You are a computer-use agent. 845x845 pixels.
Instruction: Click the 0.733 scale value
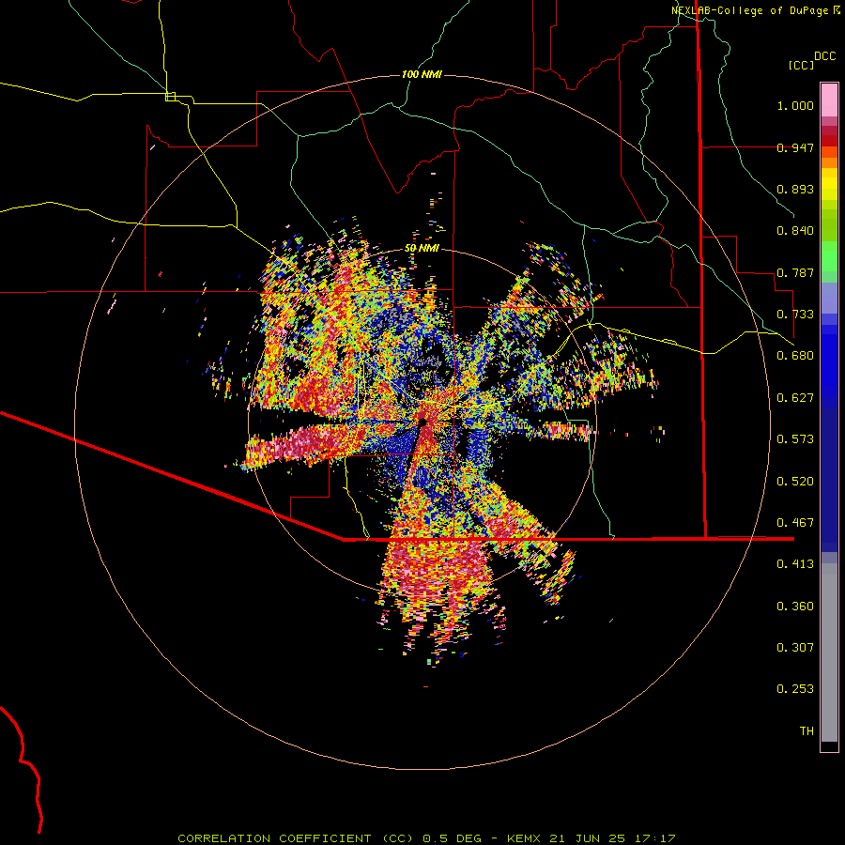(795, 315)
